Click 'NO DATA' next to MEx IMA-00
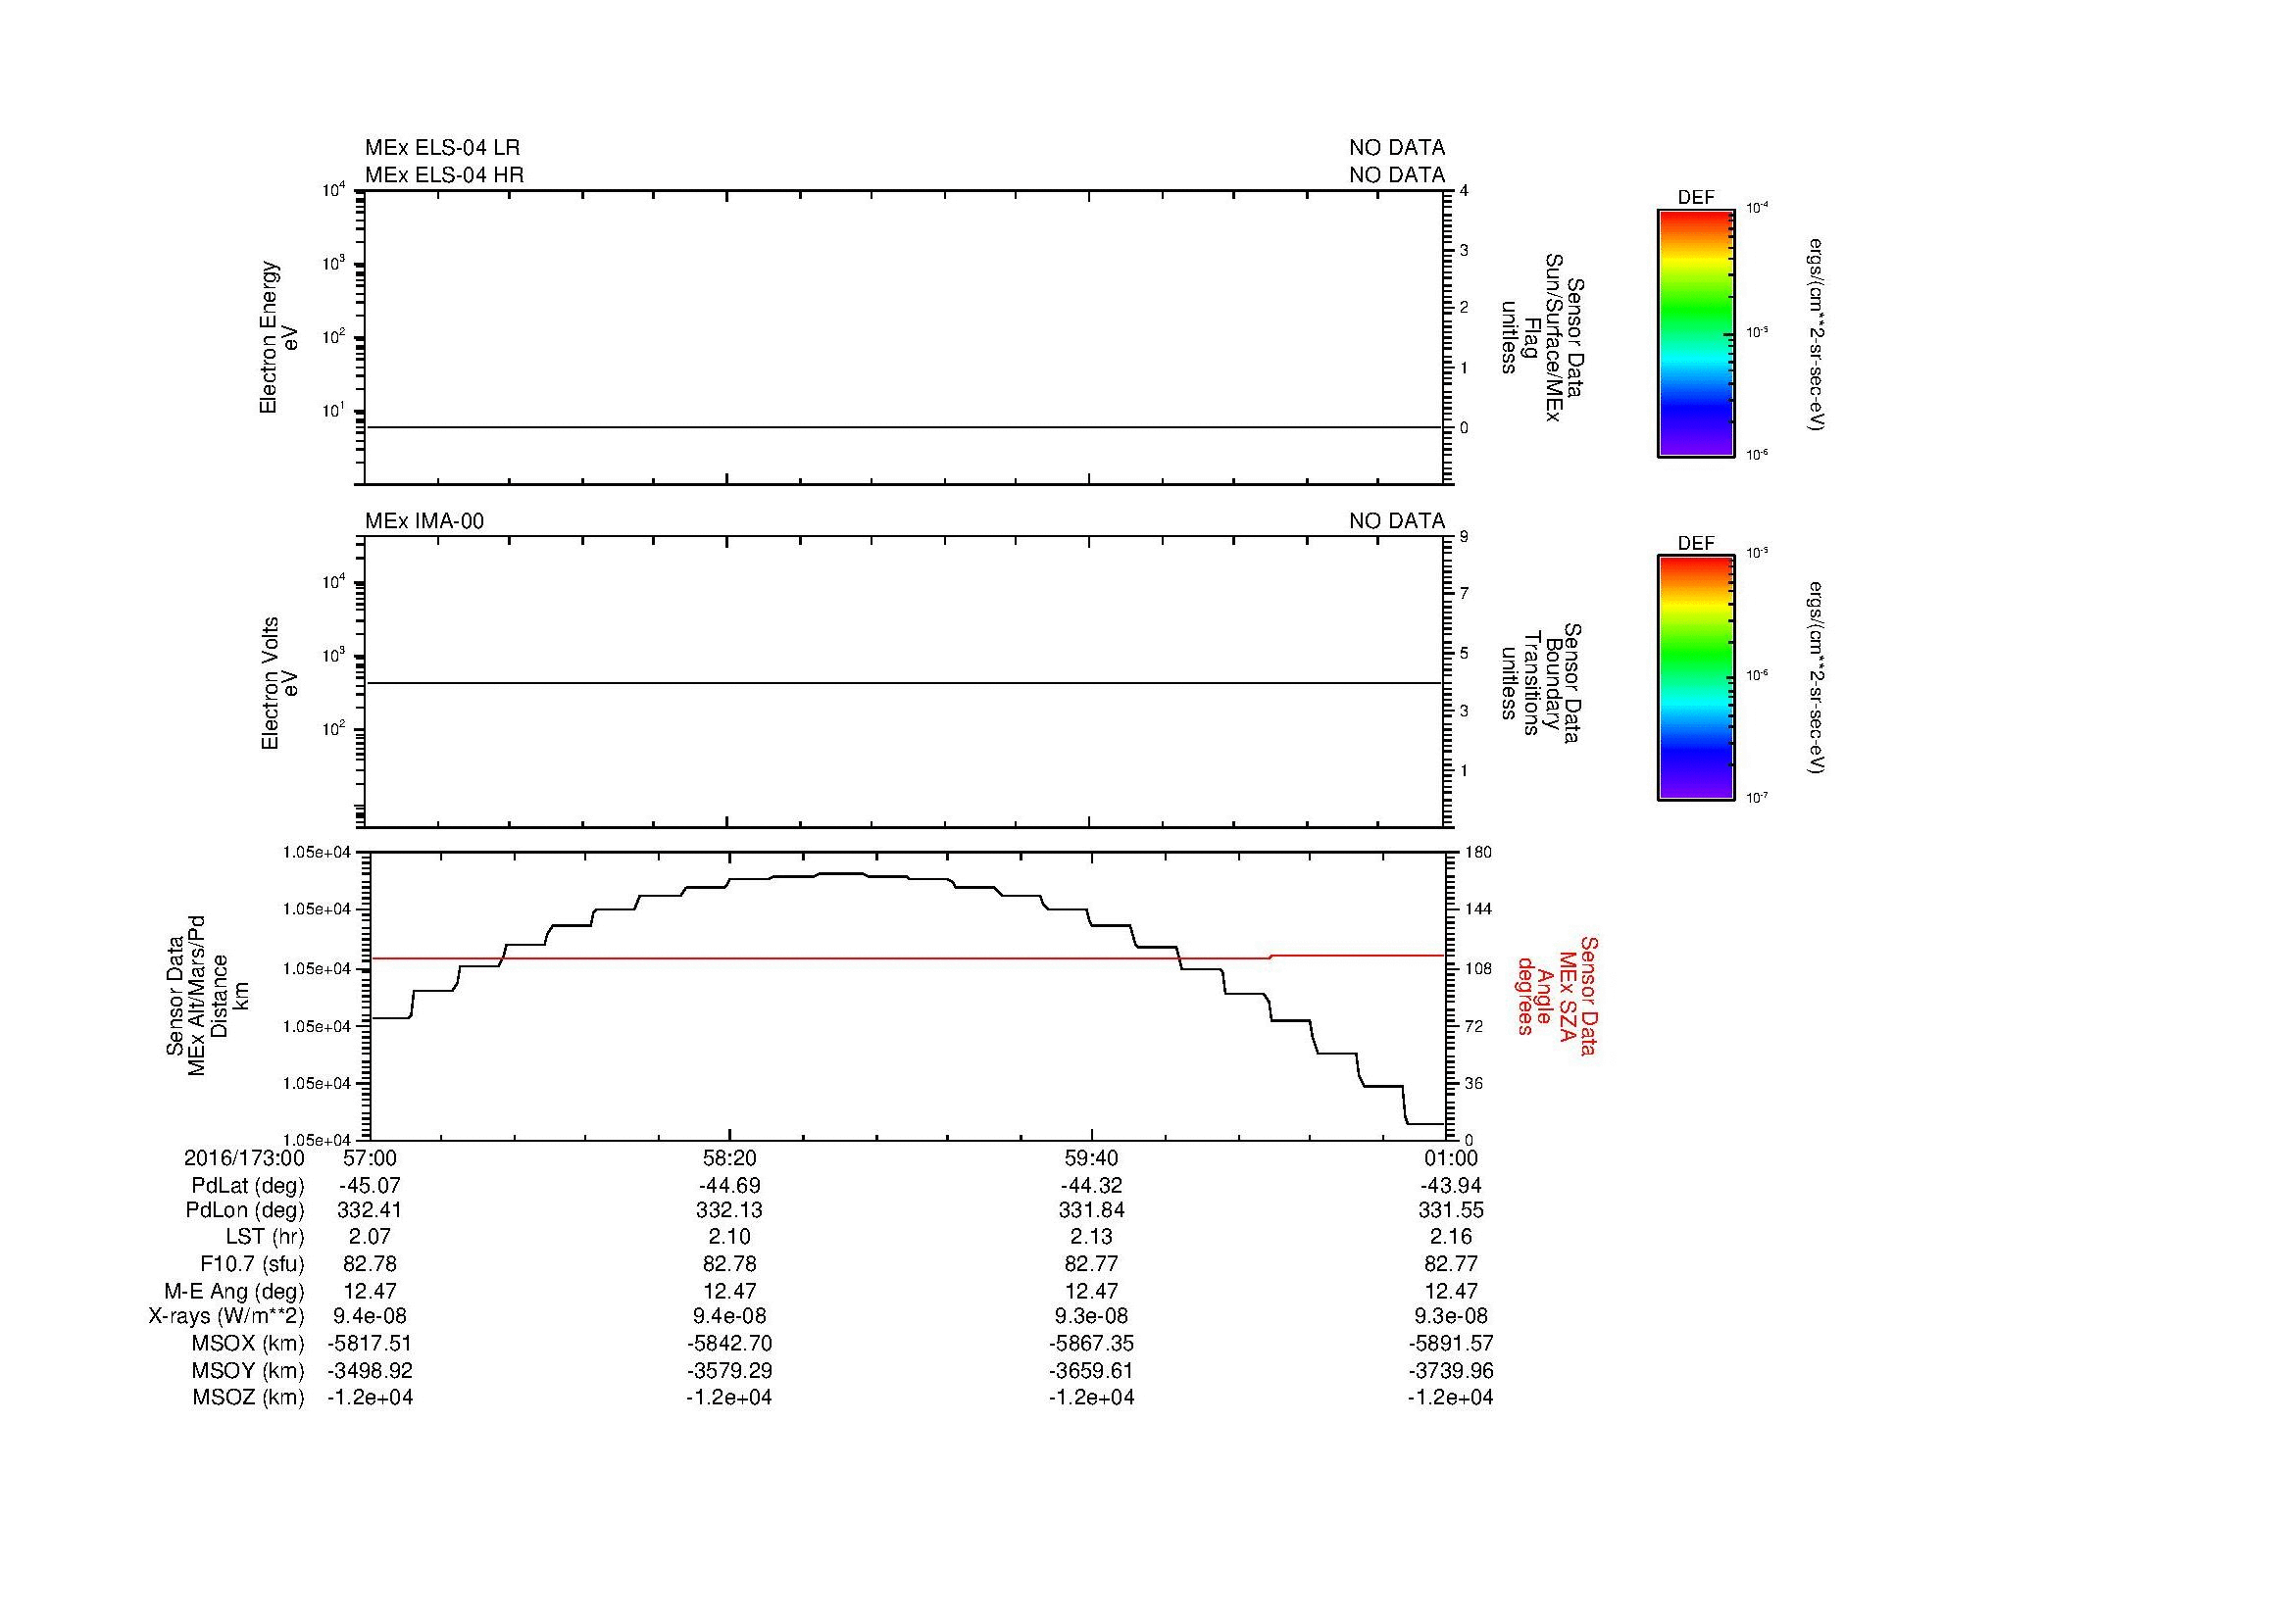This screenshot has height=1620, width=2293. (1397, 521)
